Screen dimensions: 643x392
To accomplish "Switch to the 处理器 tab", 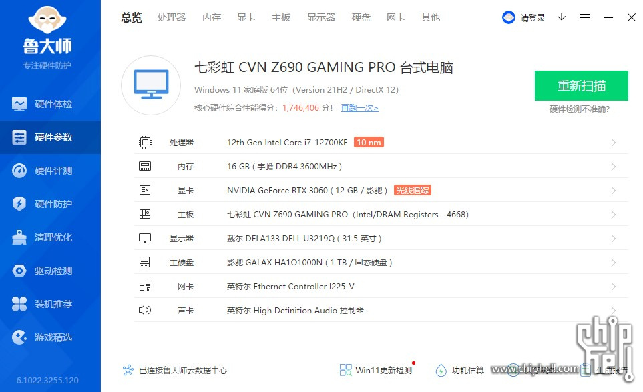I will (x=172, y=17).
